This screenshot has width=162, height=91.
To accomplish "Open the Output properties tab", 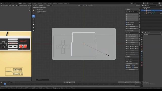I will [x=142, y=40].
